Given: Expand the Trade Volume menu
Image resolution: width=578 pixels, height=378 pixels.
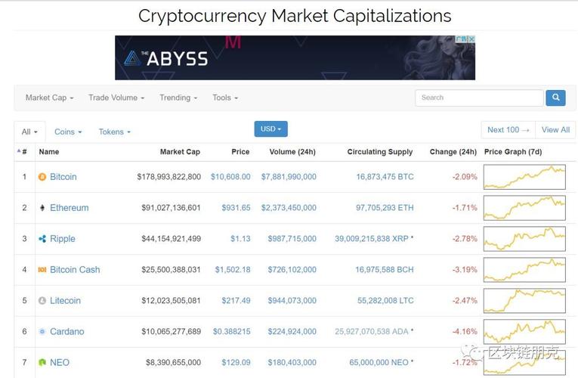Looking at the screenshot, I should 116,98.
